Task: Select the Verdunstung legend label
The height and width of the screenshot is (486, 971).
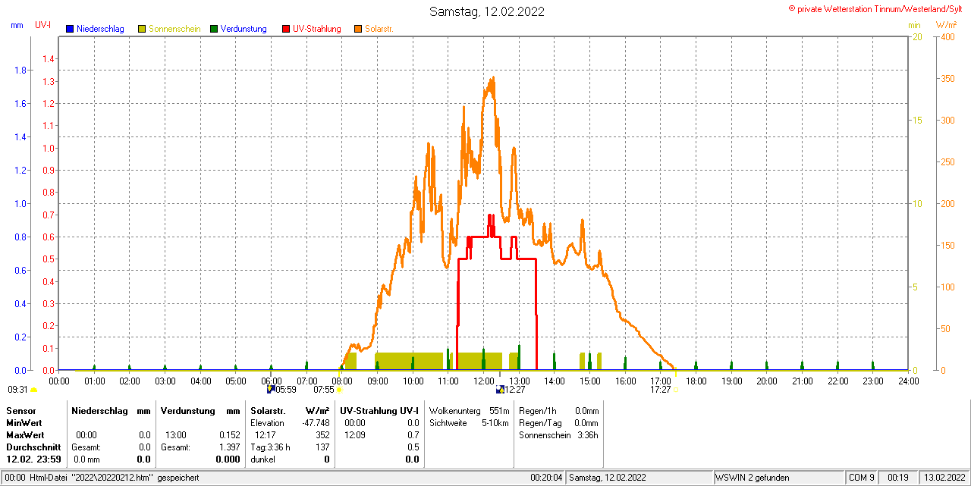Action: click(244, 29)
